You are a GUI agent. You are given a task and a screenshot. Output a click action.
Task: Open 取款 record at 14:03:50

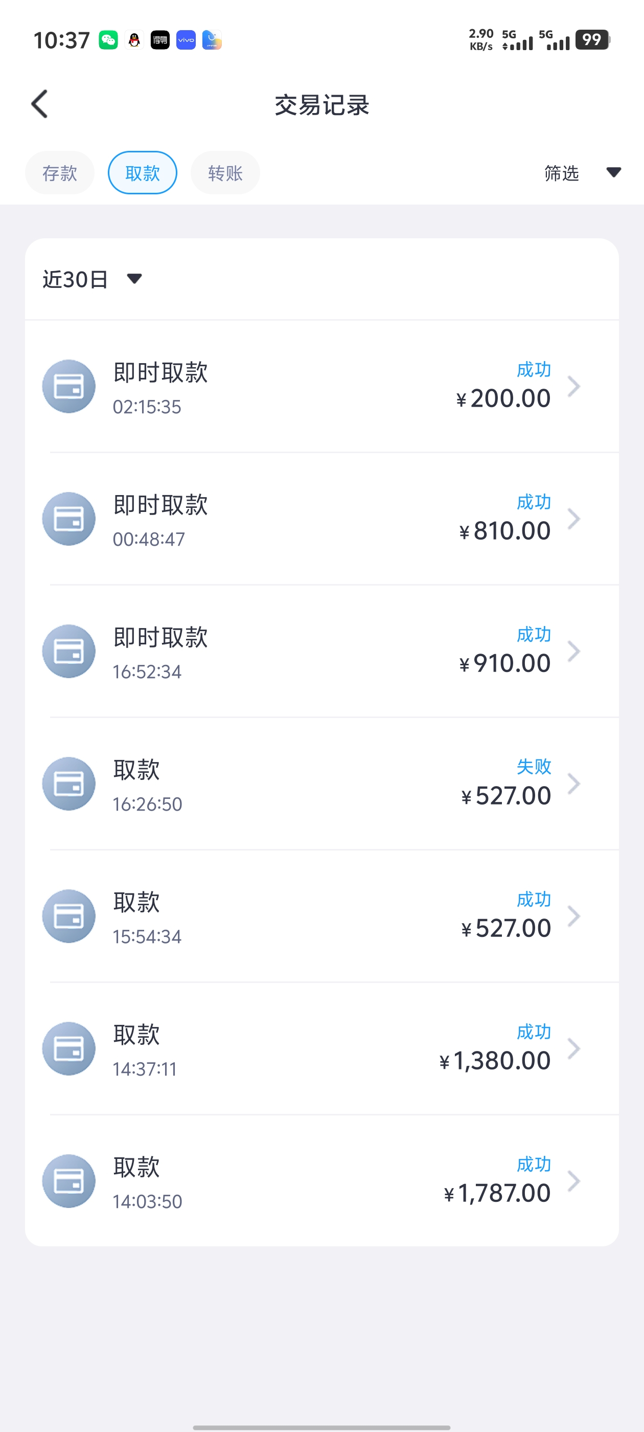point(321,1181)
